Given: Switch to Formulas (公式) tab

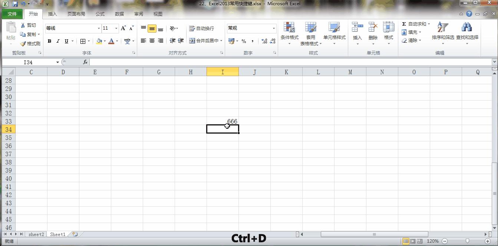Looking at the screenshot, I should (100, 14).
